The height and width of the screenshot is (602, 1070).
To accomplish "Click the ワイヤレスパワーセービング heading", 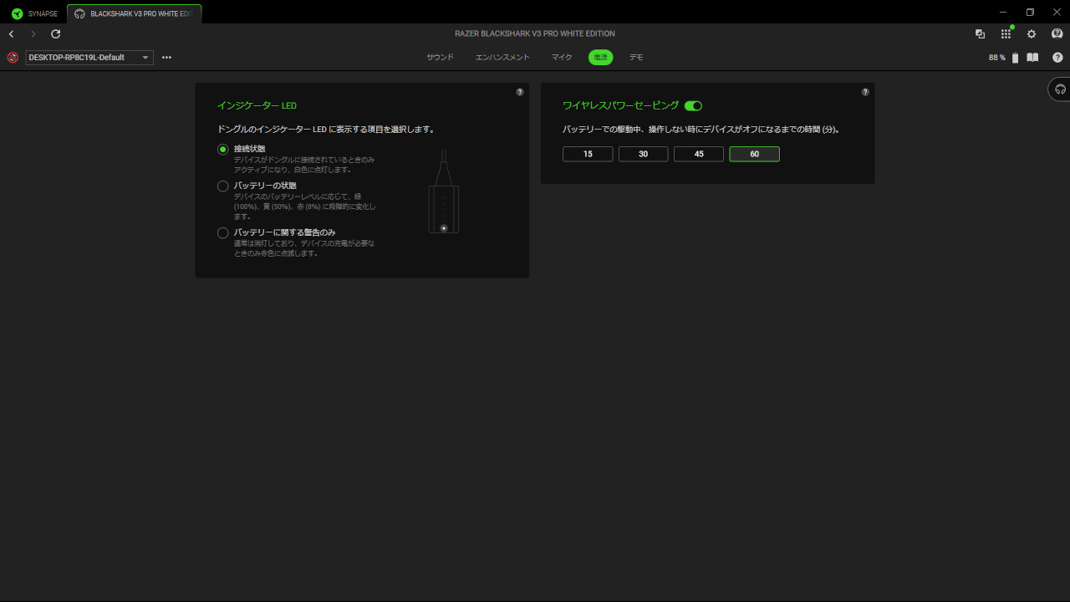I will pos(621,106).
